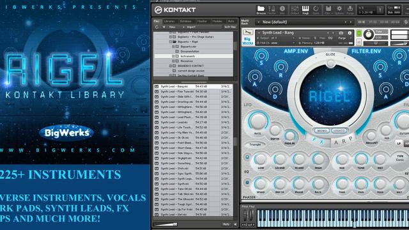The width and height of the screenshot is (409, 230).
Task: Click the amp envelope Sustain knob
Action: pyautogui.click(x=261, y=56)
